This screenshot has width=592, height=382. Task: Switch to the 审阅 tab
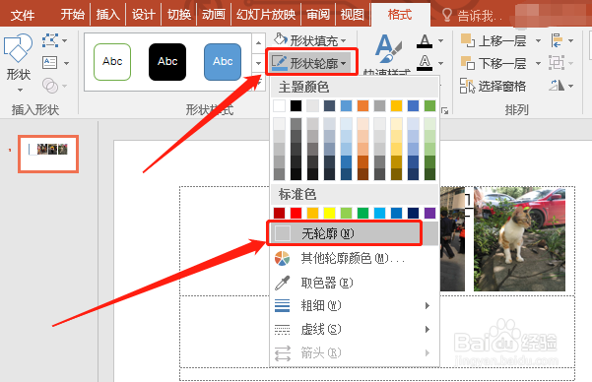point(318,15)
